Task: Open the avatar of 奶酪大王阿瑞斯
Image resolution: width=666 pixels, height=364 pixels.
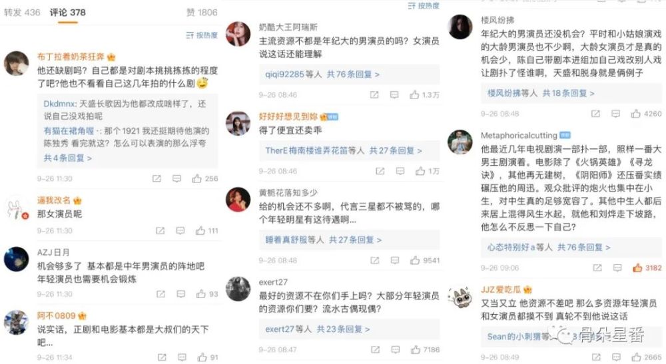Action: 238,34
